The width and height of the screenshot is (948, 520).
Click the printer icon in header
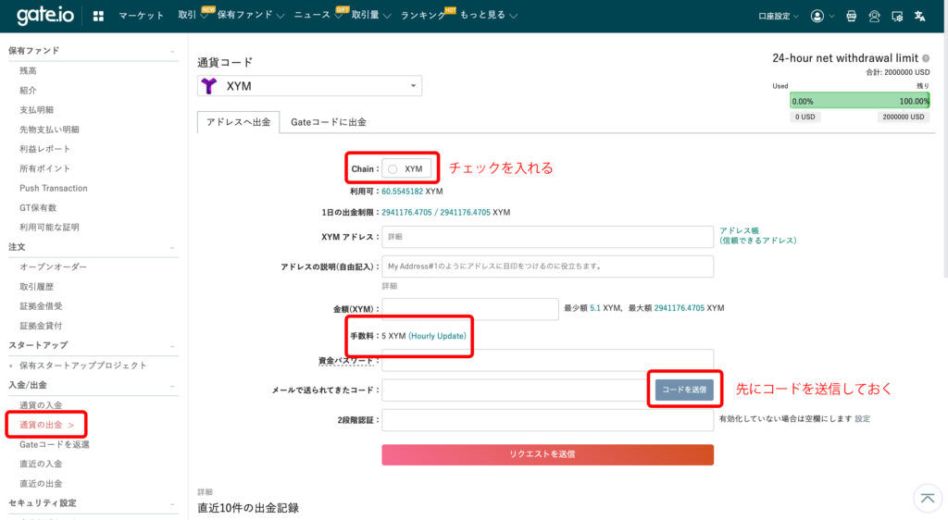852,16
